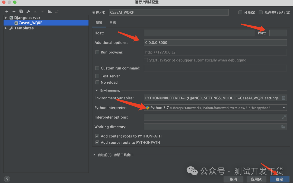Image resolution: width=293 pixels, height=183 pixels.
Task: Switch to the 日志 tab
Action: [x=113, y=23]
